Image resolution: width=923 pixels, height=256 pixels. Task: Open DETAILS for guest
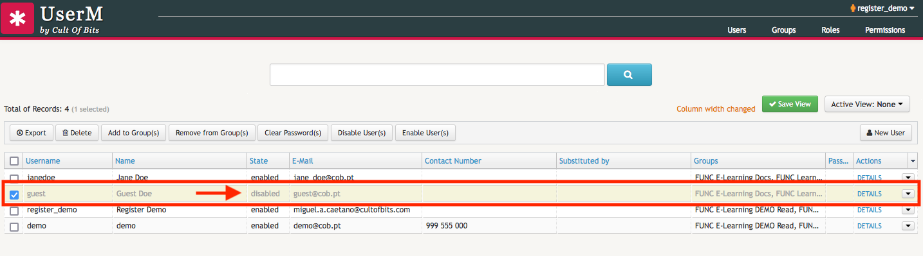point(869,194)
